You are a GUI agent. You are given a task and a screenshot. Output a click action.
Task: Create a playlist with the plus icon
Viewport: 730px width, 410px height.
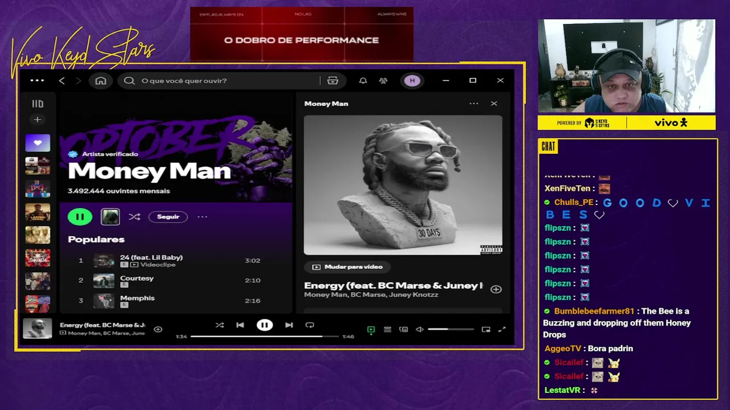click(38, 120)
